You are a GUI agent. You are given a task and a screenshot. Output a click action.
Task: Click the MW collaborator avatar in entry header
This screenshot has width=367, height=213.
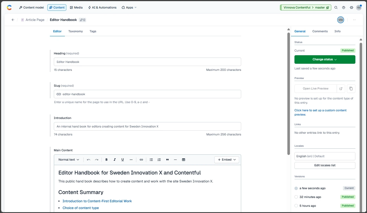coord(340,20)
